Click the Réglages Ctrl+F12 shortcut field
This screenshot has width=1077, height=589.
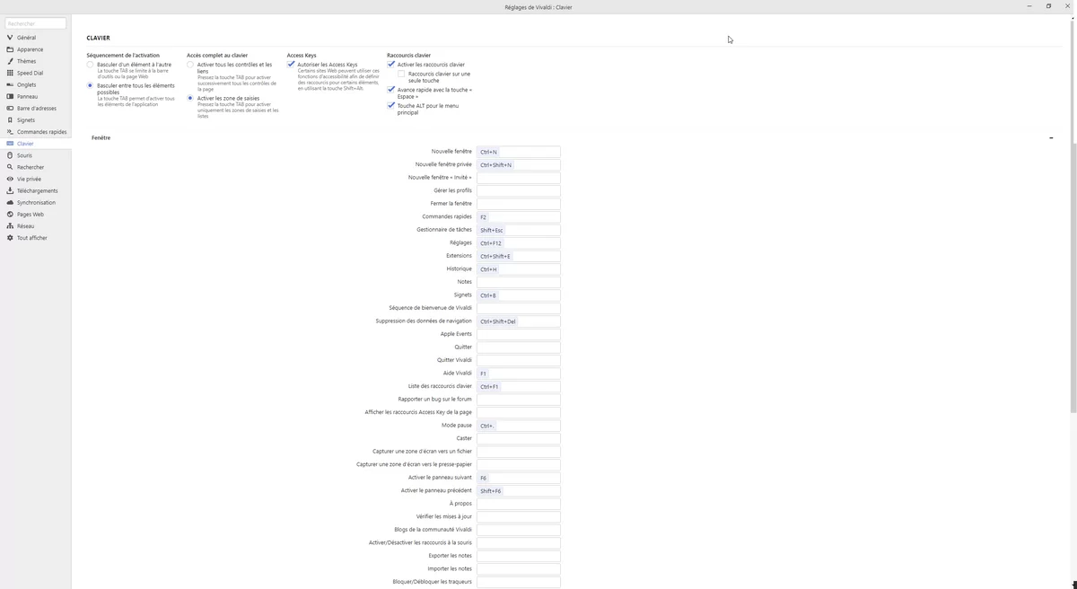[519, 243]
